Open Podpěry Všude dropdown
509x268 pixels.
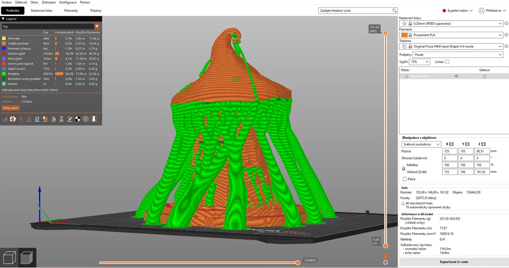point(458,54)
